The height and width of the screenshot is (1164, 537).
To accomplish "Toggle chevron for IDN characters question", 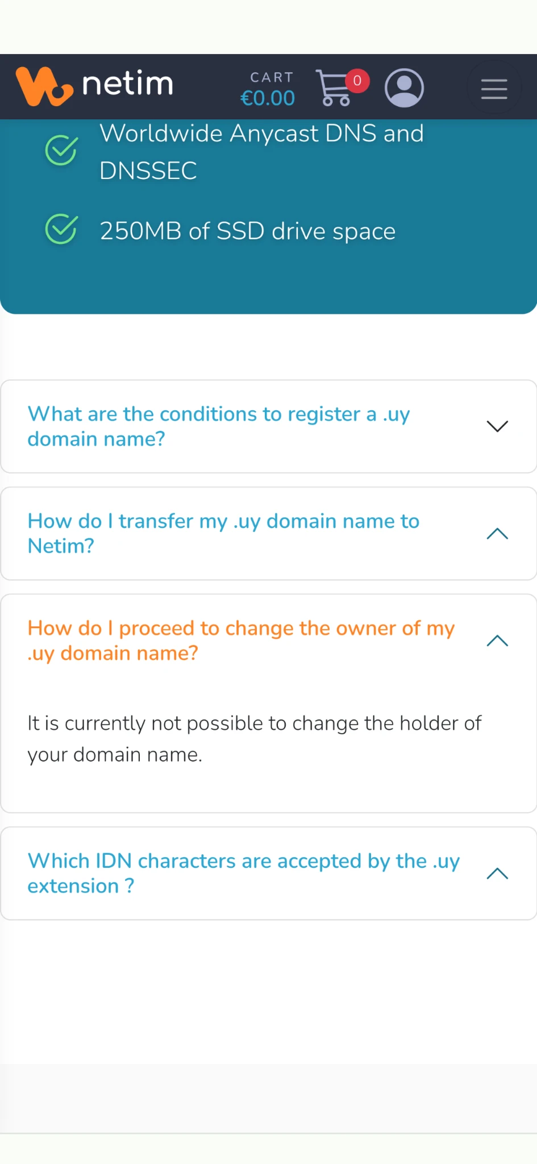I will pyautogui.click(x=497, y=874).
